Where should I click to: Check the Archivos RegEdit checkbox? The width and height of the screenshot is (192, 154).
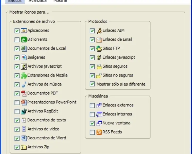point(17,111)
